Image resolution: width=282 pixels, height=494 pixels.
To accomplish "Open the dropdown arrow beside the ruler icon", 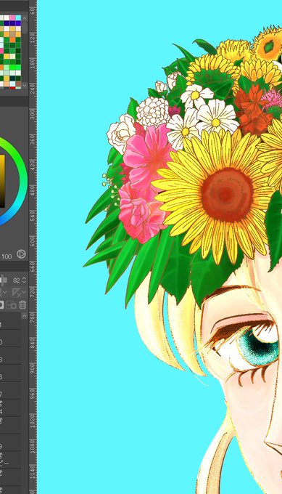I will pyautogui.click(x=24, y=292).
